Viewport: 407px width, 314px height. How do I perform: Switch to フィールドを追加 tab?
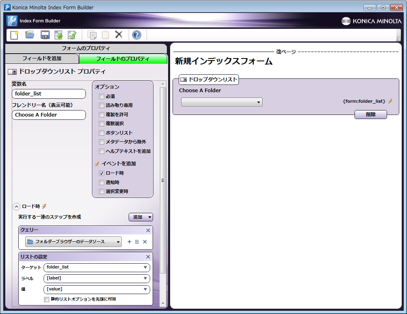point(42,58)
